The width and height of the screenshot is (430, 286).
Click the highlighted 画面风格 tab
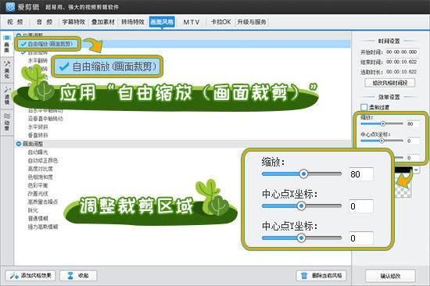(162, 22)
